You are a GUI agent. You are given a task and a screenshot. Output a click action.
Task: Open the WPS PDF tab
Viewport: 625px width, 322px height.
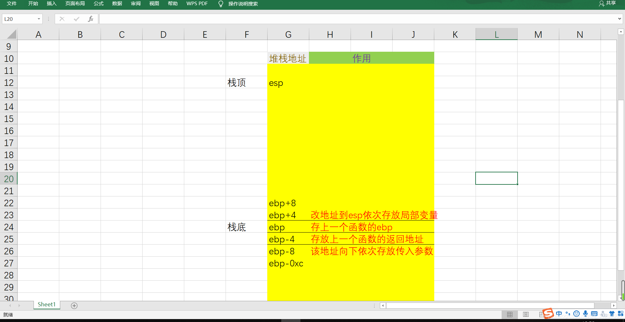197,4
